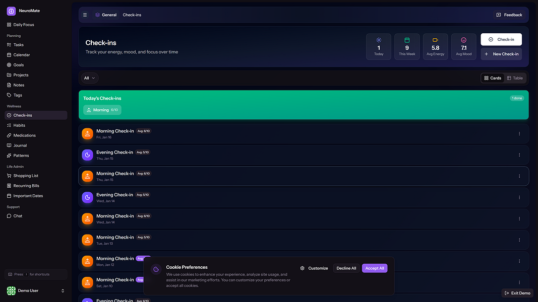Click the Morning 6/10 chip in Today's Check-ins
538x302 pixels.
click(102, 110)
